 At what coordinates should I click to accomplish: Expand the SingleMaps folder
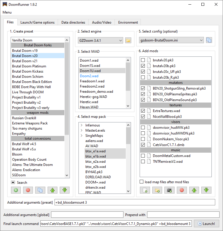(x=81, y=136)
